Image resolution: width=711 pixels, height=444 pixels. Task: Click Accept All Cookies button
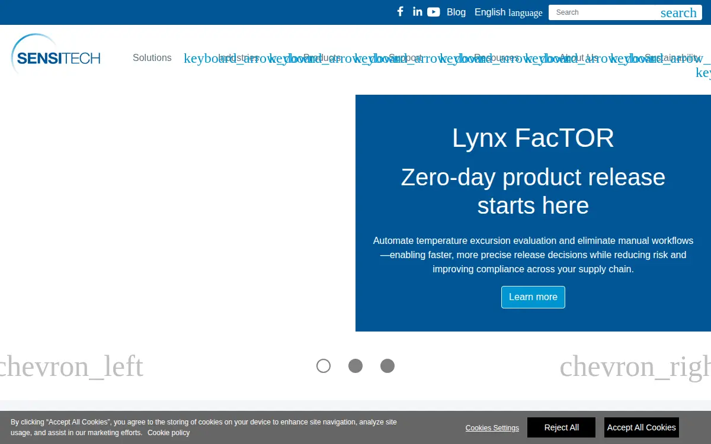click(642, 427)
